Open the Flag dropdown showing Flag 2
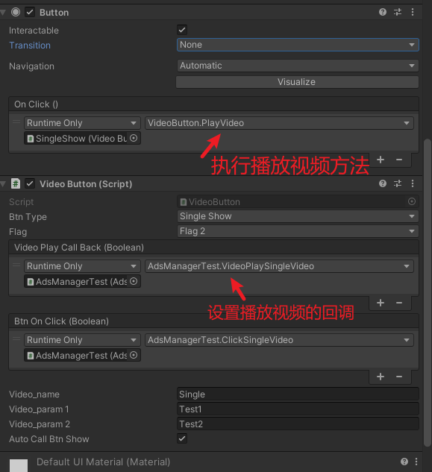The height and width of the screenshot is (472, 432). coord(298,231)
